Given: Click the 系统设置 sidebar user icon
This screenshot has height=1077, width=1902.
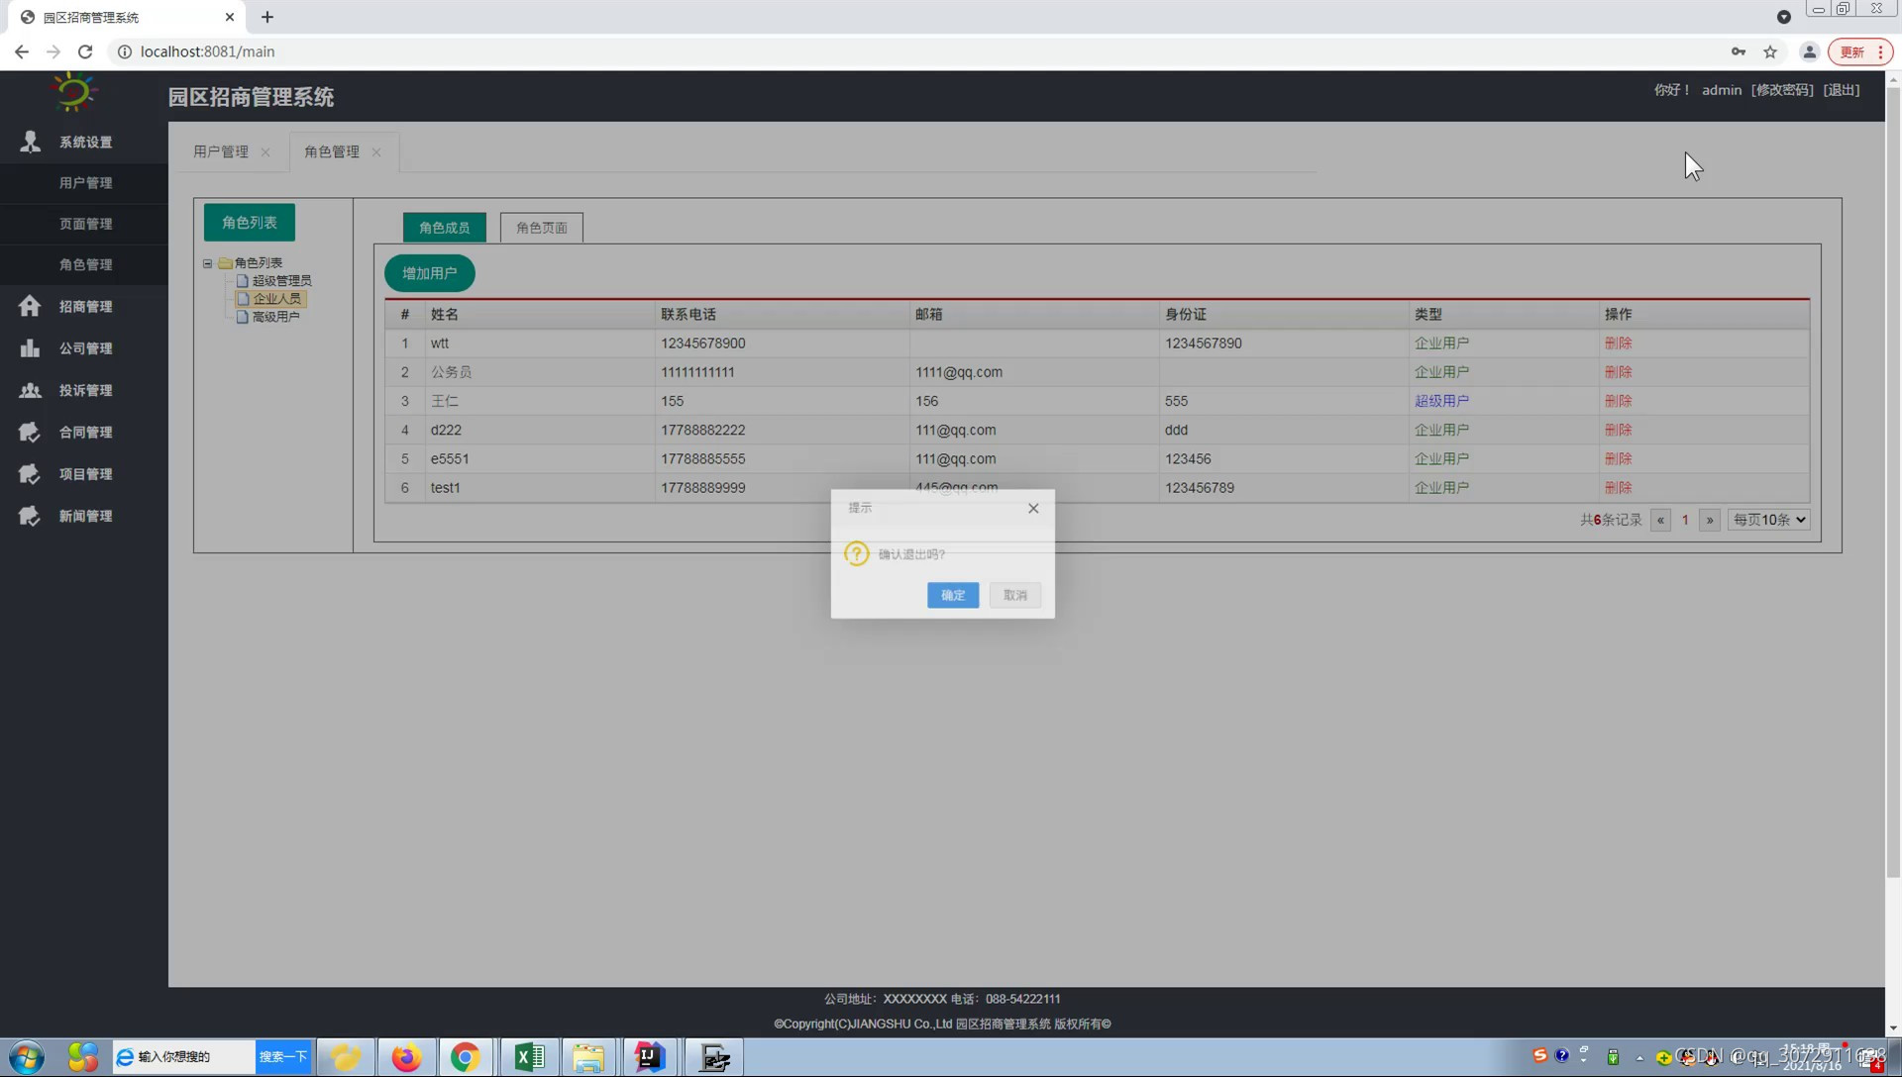Looking at the screenshot, I should 30,142.
